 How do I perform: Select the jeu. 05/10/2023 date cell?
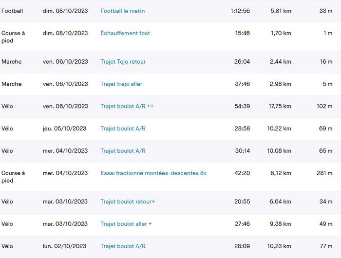click(64, 129)
